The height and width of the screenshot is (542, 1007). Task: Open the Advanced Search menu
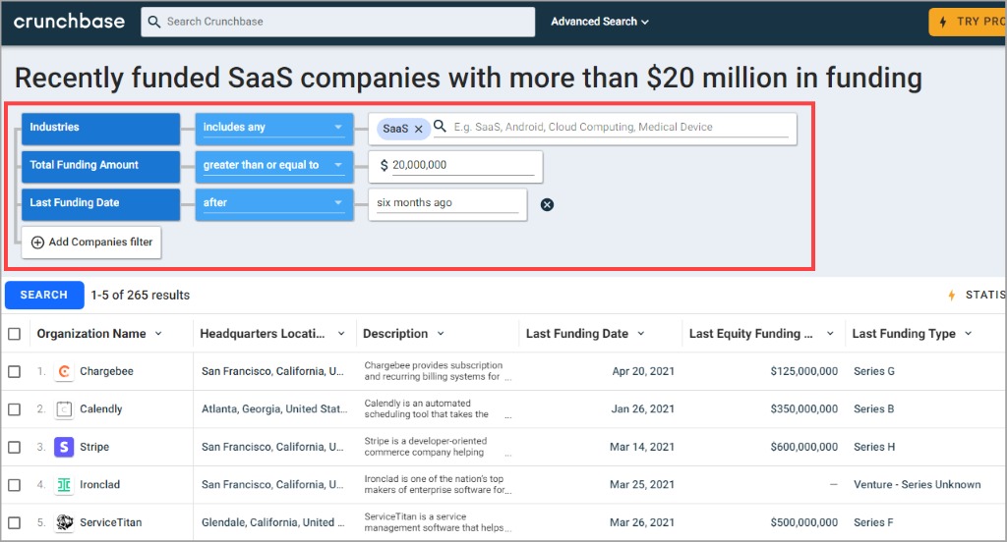click(600, 22)
